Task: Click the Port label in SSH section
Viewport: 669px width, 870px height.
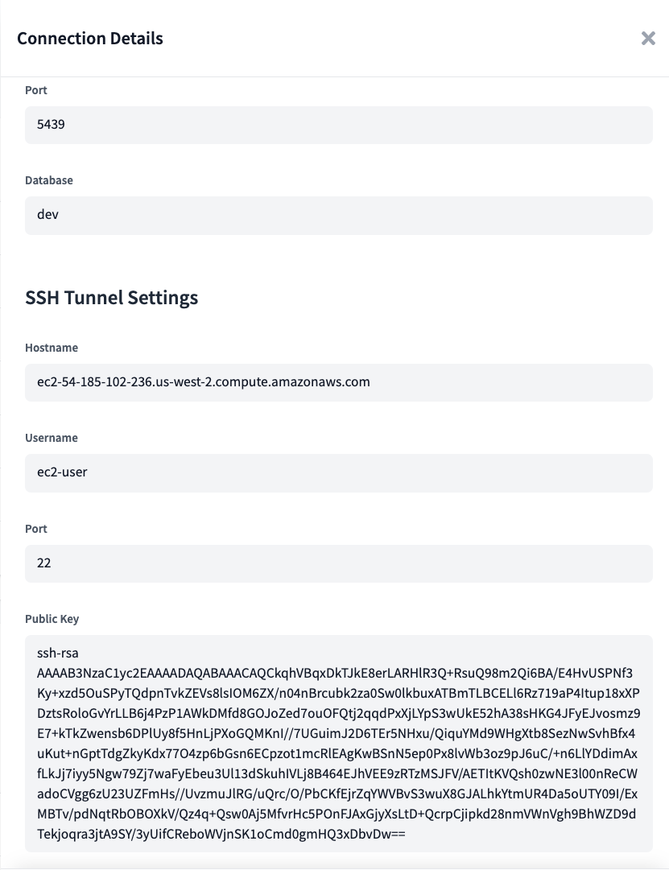Action: 35,529
